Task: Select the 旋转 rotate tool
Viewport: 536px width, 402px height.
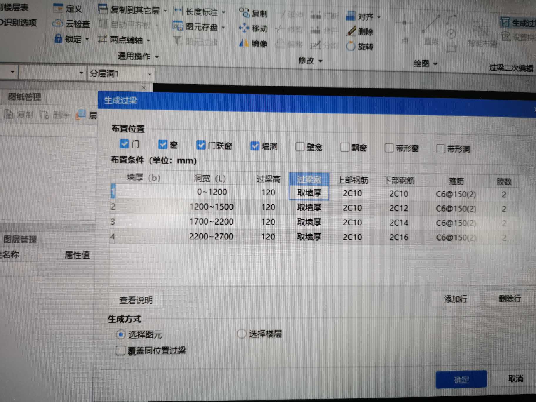Action: (x=360, y=46)
